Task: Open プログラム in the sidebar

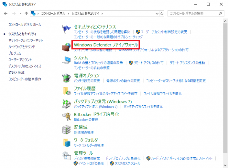Action: click(x=15, y=53)
